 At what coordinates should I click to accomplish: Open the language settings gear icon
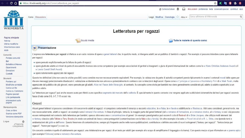pos(23,121)
